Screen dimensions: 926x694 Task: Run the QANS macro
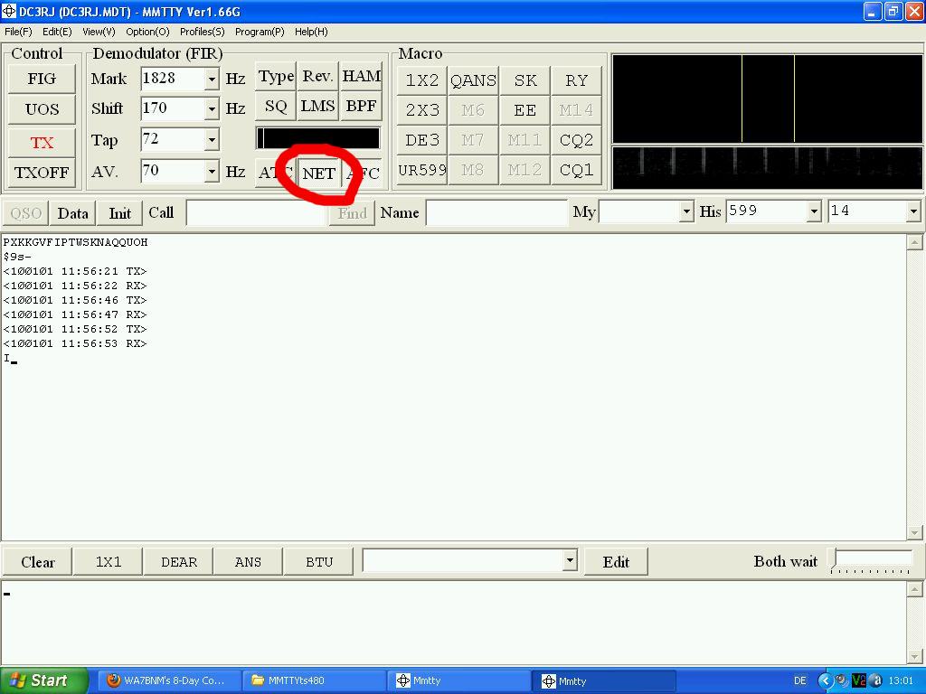click(473, 80)
